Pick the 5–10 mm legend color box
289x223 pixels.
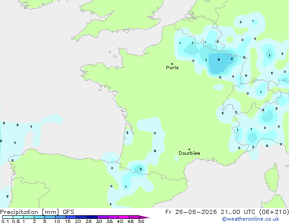point(50,217)
